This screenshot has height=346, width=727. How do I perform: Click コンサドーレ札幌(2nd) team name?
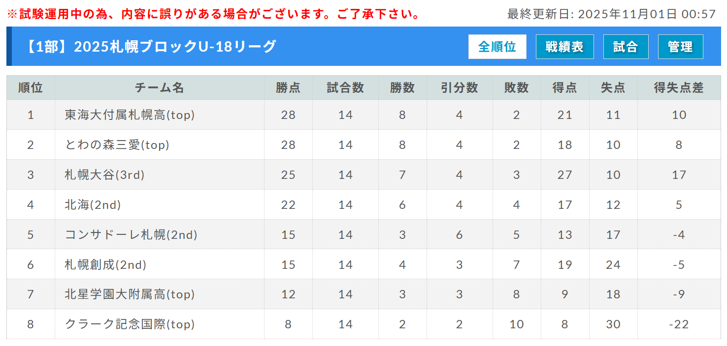pyautogui.click(x=131, y=235)
